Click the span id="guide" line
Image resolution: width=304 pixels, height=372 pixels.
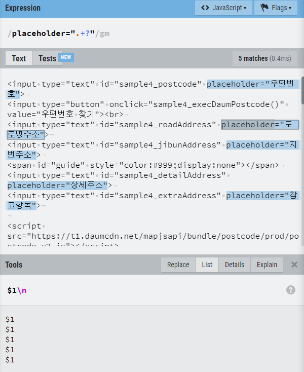coord(143,165)
